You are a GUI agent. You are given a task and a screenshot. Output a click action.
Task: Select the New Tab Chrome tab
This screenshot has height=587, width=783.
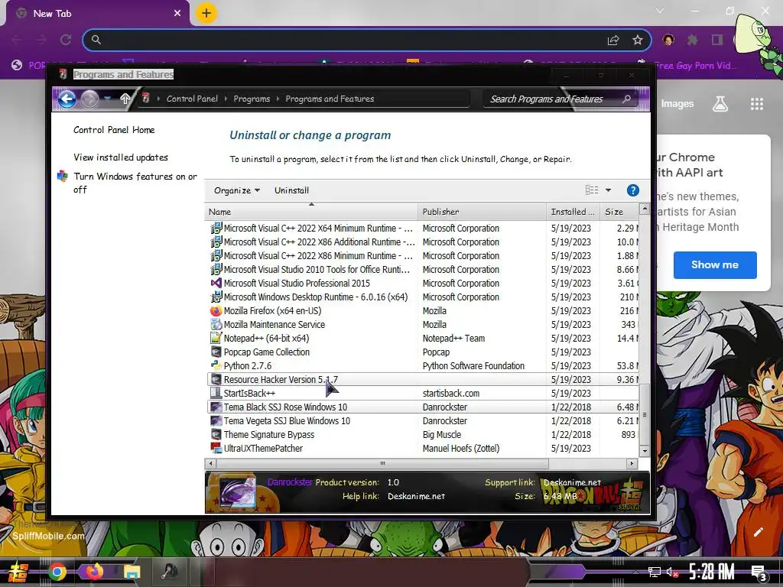97,14
